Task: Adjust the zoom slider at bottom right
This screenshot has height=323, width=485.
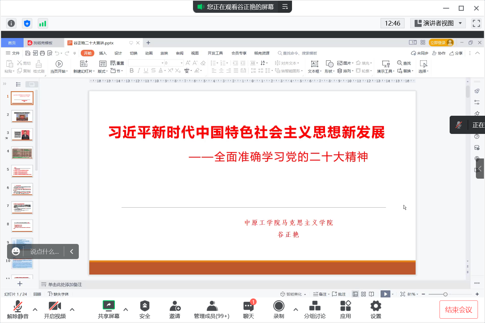Action: (x=445, y=294)
